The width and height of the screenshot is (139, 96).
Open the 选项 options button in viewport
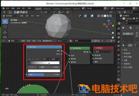point(112,12)
